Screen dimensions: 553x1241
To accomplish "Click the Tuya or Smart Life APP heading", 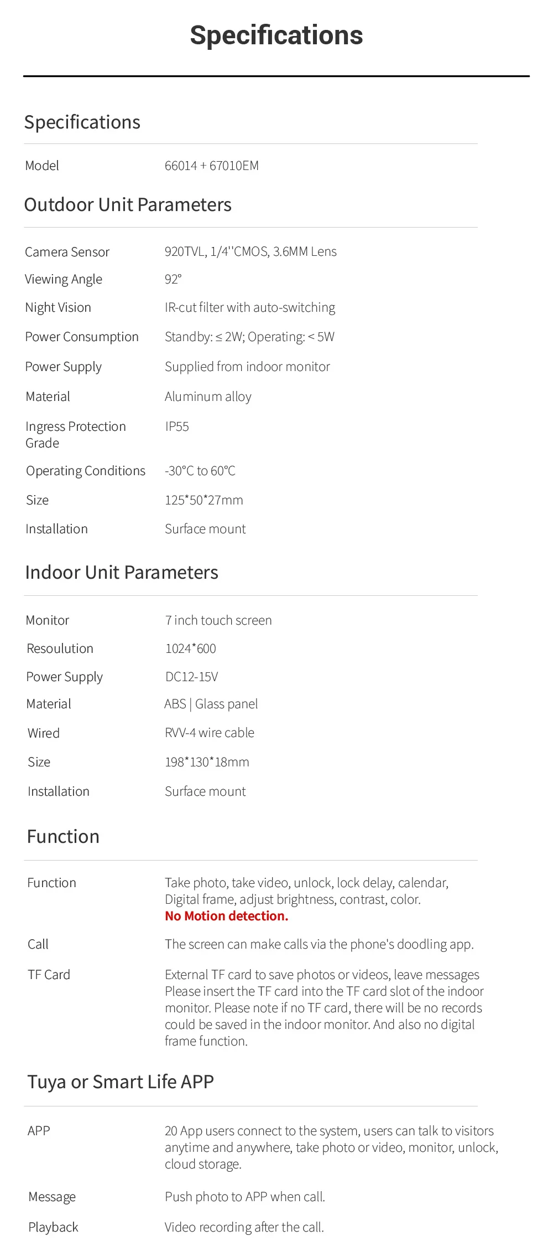I will (x=121, y=1082).
